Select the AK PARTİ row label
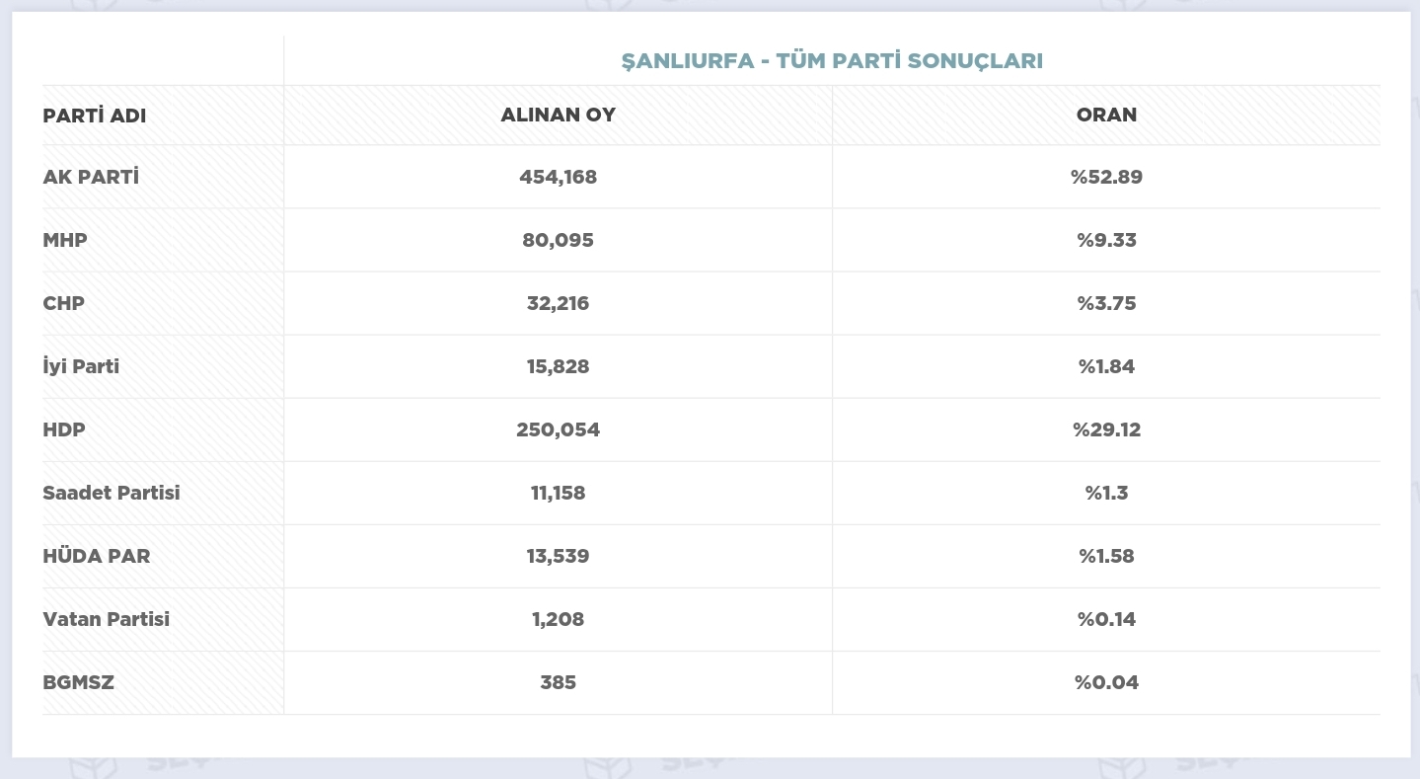1420x779 pixels. click(x=91, y=177)
